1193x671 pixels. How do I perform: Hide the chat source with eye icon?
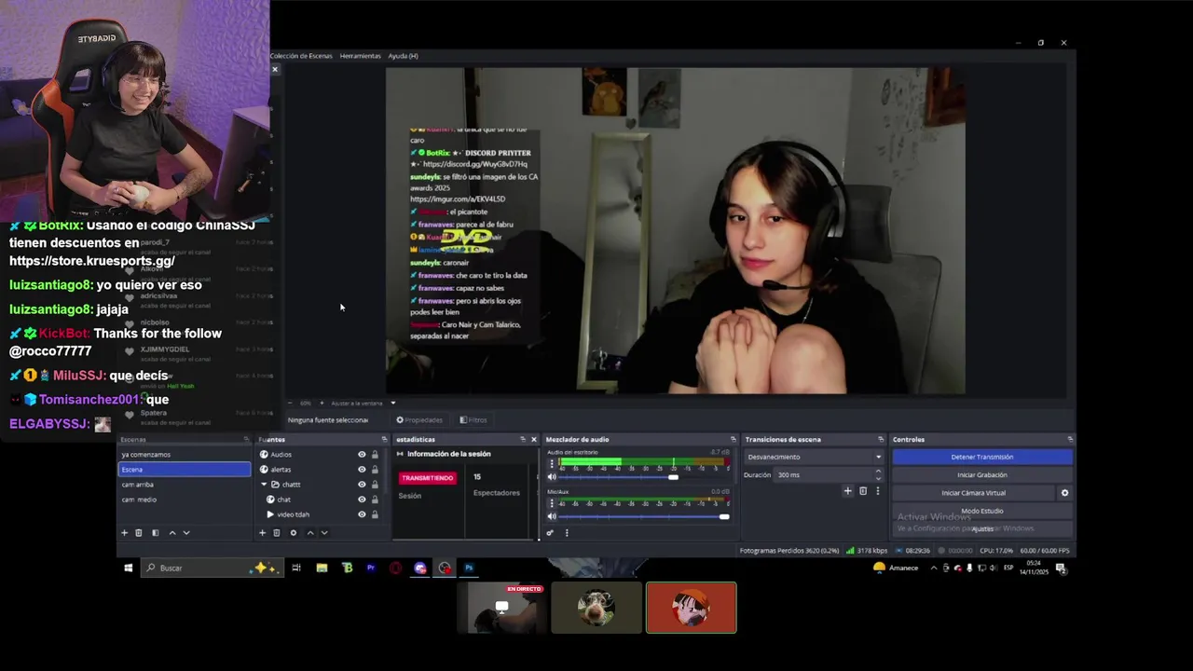pos(362,500)
